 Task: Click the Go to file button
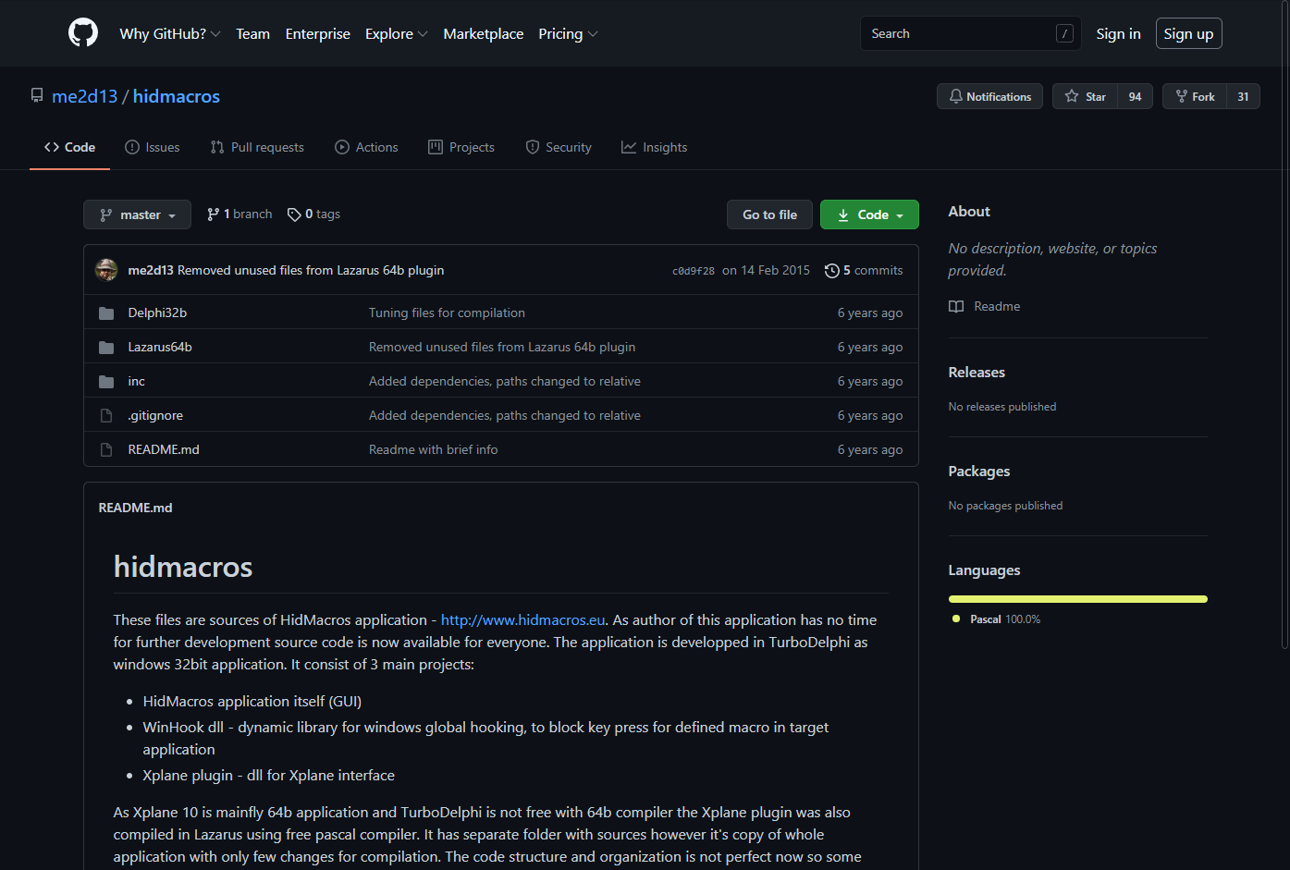click(x=769, y=214)
